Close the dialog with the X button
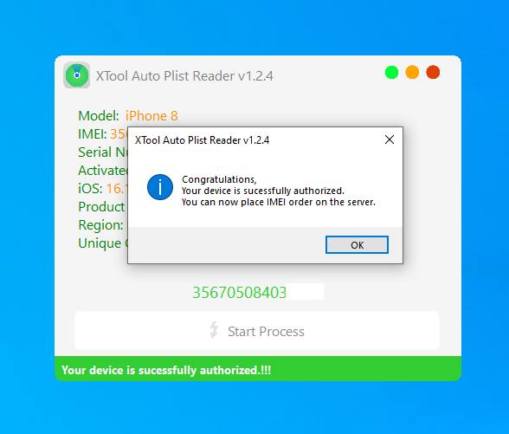The height and width of the screenshot is (434, 509). coord(390,139)
